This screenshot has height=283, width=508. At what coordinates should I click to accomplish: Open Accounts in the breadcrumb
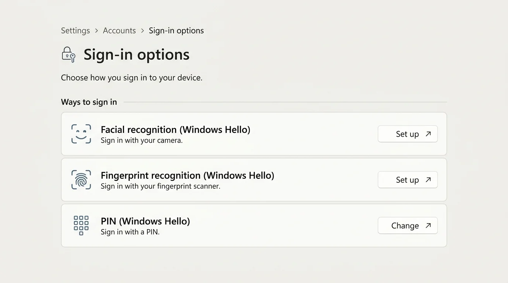point(119,31)
